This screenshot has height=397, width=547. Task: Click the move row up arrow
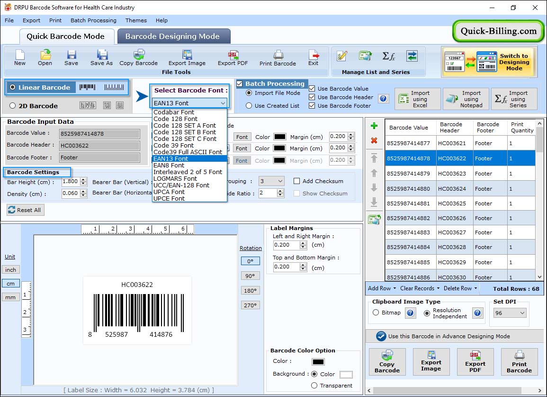tap(374, 173)
